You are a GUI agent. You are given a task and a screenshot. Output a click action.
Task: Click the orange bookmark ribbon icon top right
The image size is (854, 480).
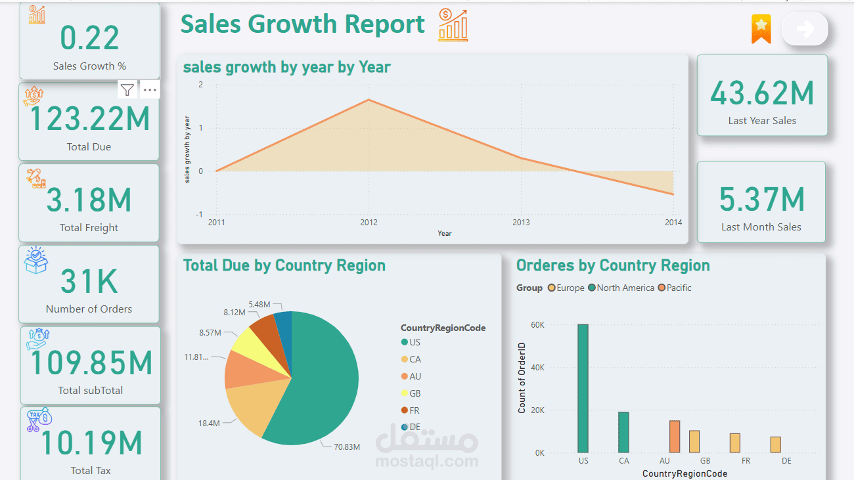(x=760, y=28)
